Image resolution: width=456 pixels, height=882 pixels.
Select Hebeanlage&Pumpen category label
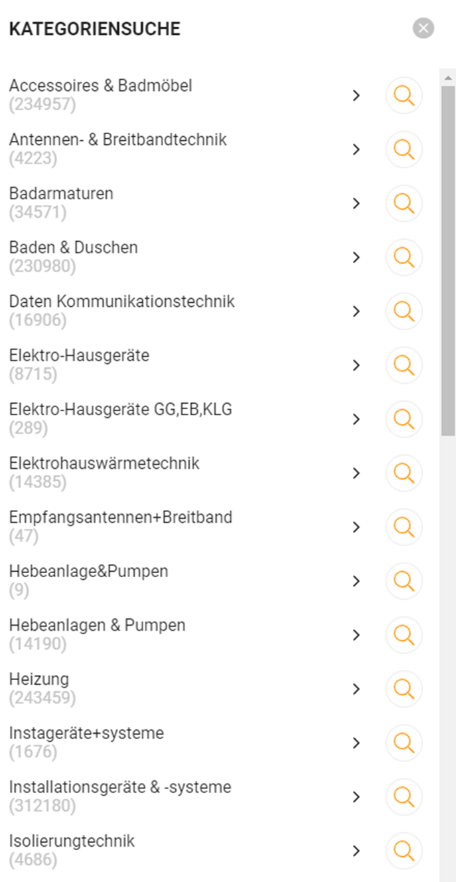tap(88, 571)
